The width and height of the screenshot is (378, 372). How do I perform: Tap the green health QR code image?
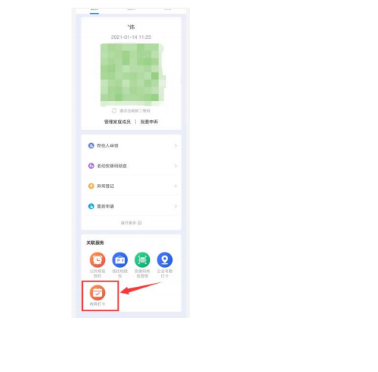(x=132, y=75)
